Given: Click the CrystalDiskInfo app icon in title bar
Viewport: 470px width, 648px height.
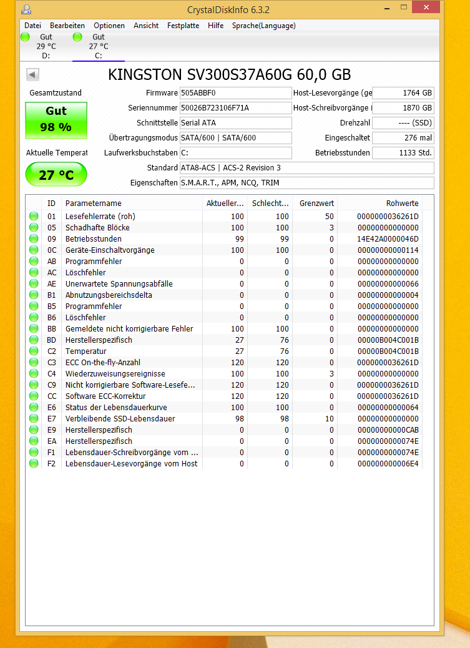Looking at the screenshot, I should pos(26,9).
